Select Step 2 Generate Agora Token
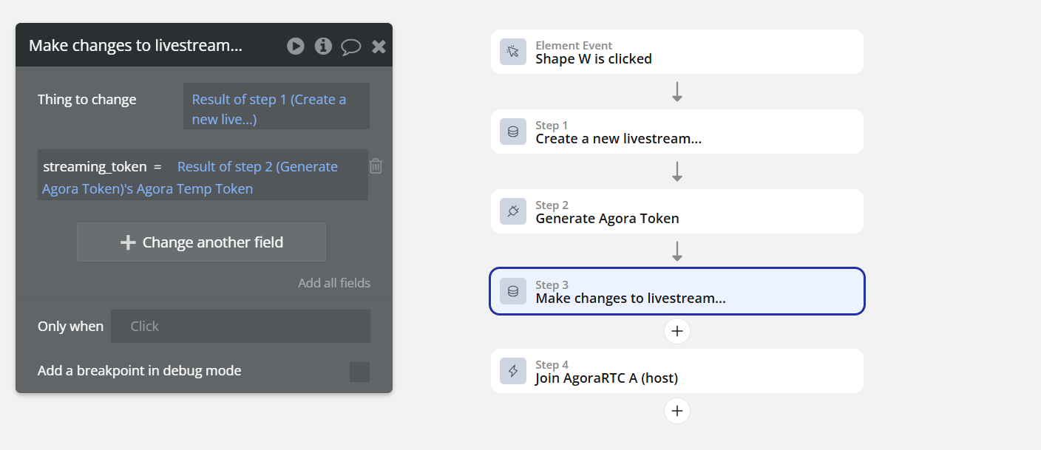Image resolution: width=1041 pixels, height=450 pixels. click(677, 211)
